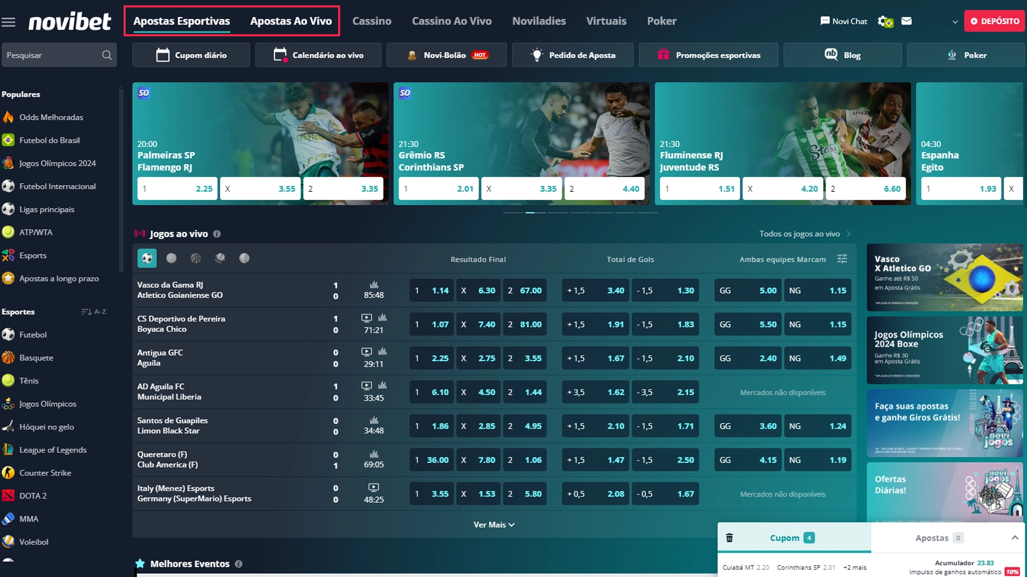Open the mail envelope icon
This screenshot has width=1027, height=577.
pyautogui.click(x=906, y=21)
